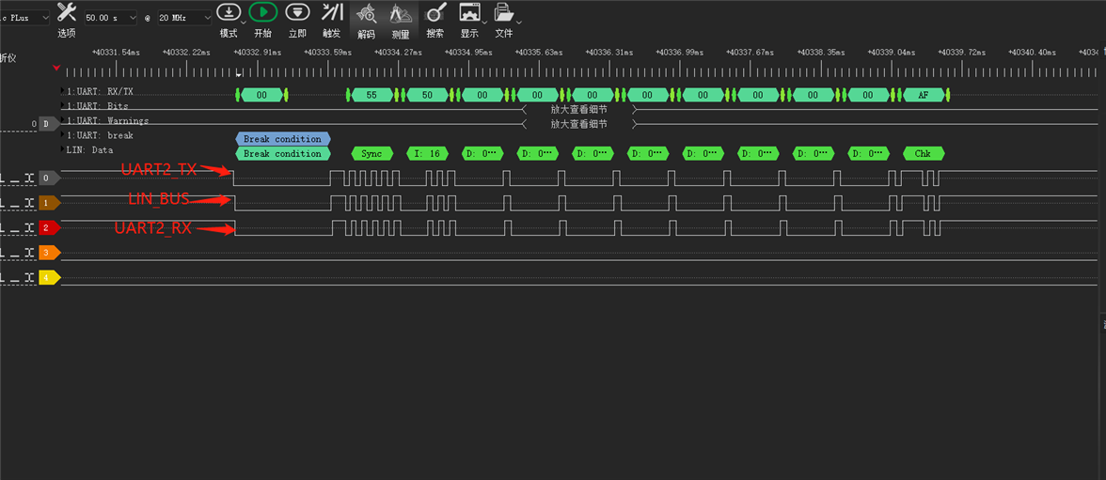Select the 55 decoded byte
Viewport: 1106px width, 480px height.
(371, 95)
